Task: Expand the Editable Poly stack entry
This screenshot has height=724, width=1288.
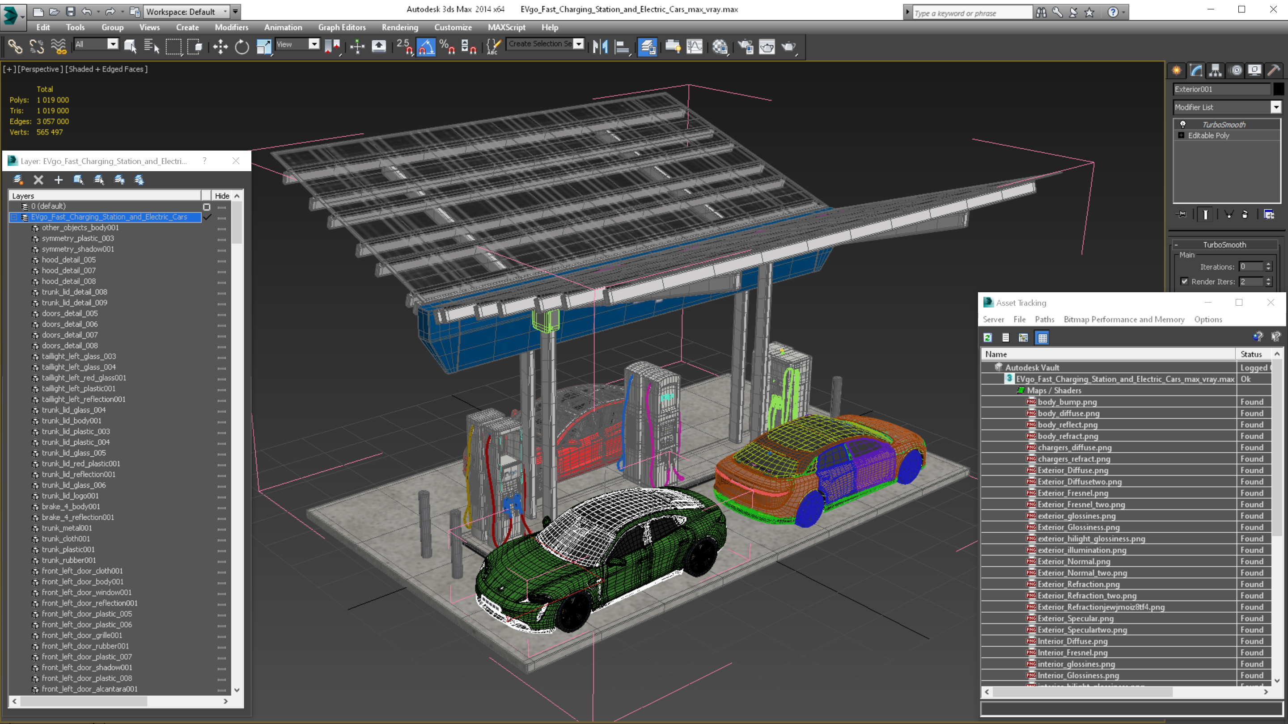Action: coord(1181,135)
